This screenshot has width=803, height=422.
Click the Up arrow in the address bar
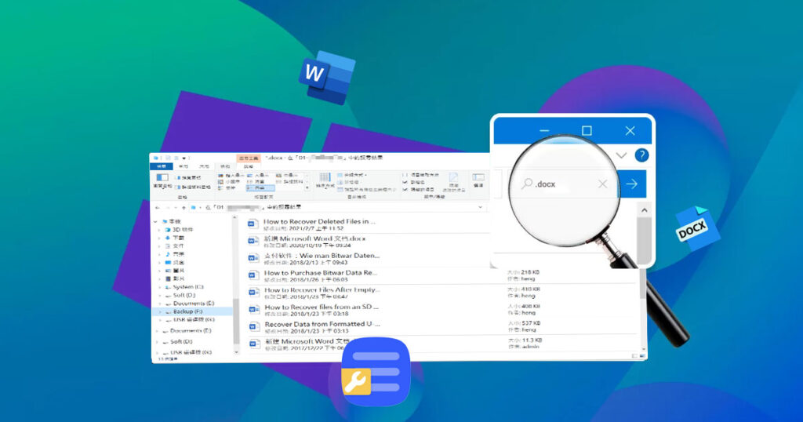(x=183, y=207)
